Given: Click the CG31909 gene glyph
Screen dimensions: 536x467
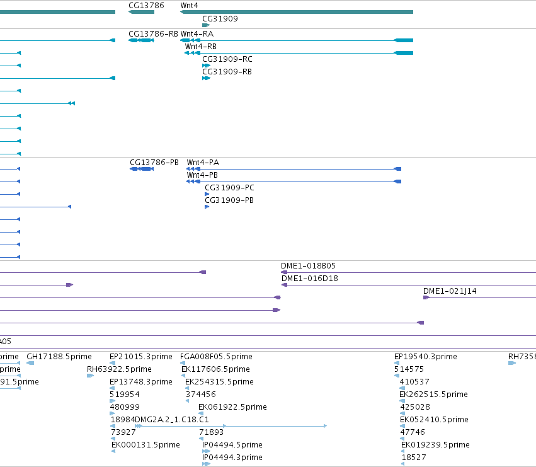Looking at the screenshot, I should point(206,25).
